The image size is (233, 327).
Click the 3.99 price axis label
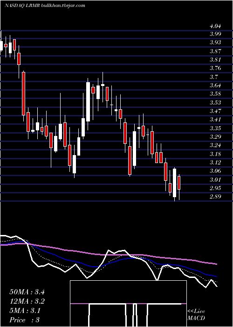point(215,34)
